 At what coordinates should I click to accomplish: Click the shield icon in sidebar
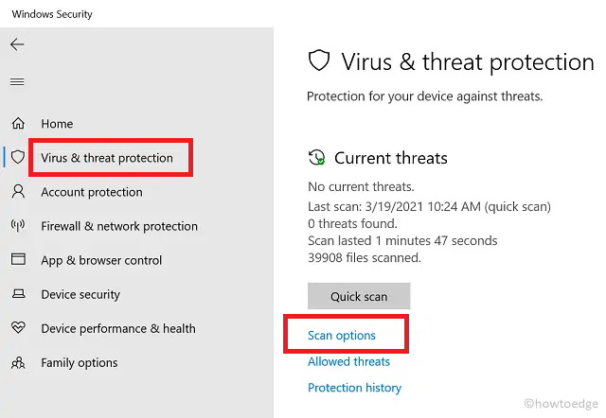pyautogui.click(x=18, y=158)
